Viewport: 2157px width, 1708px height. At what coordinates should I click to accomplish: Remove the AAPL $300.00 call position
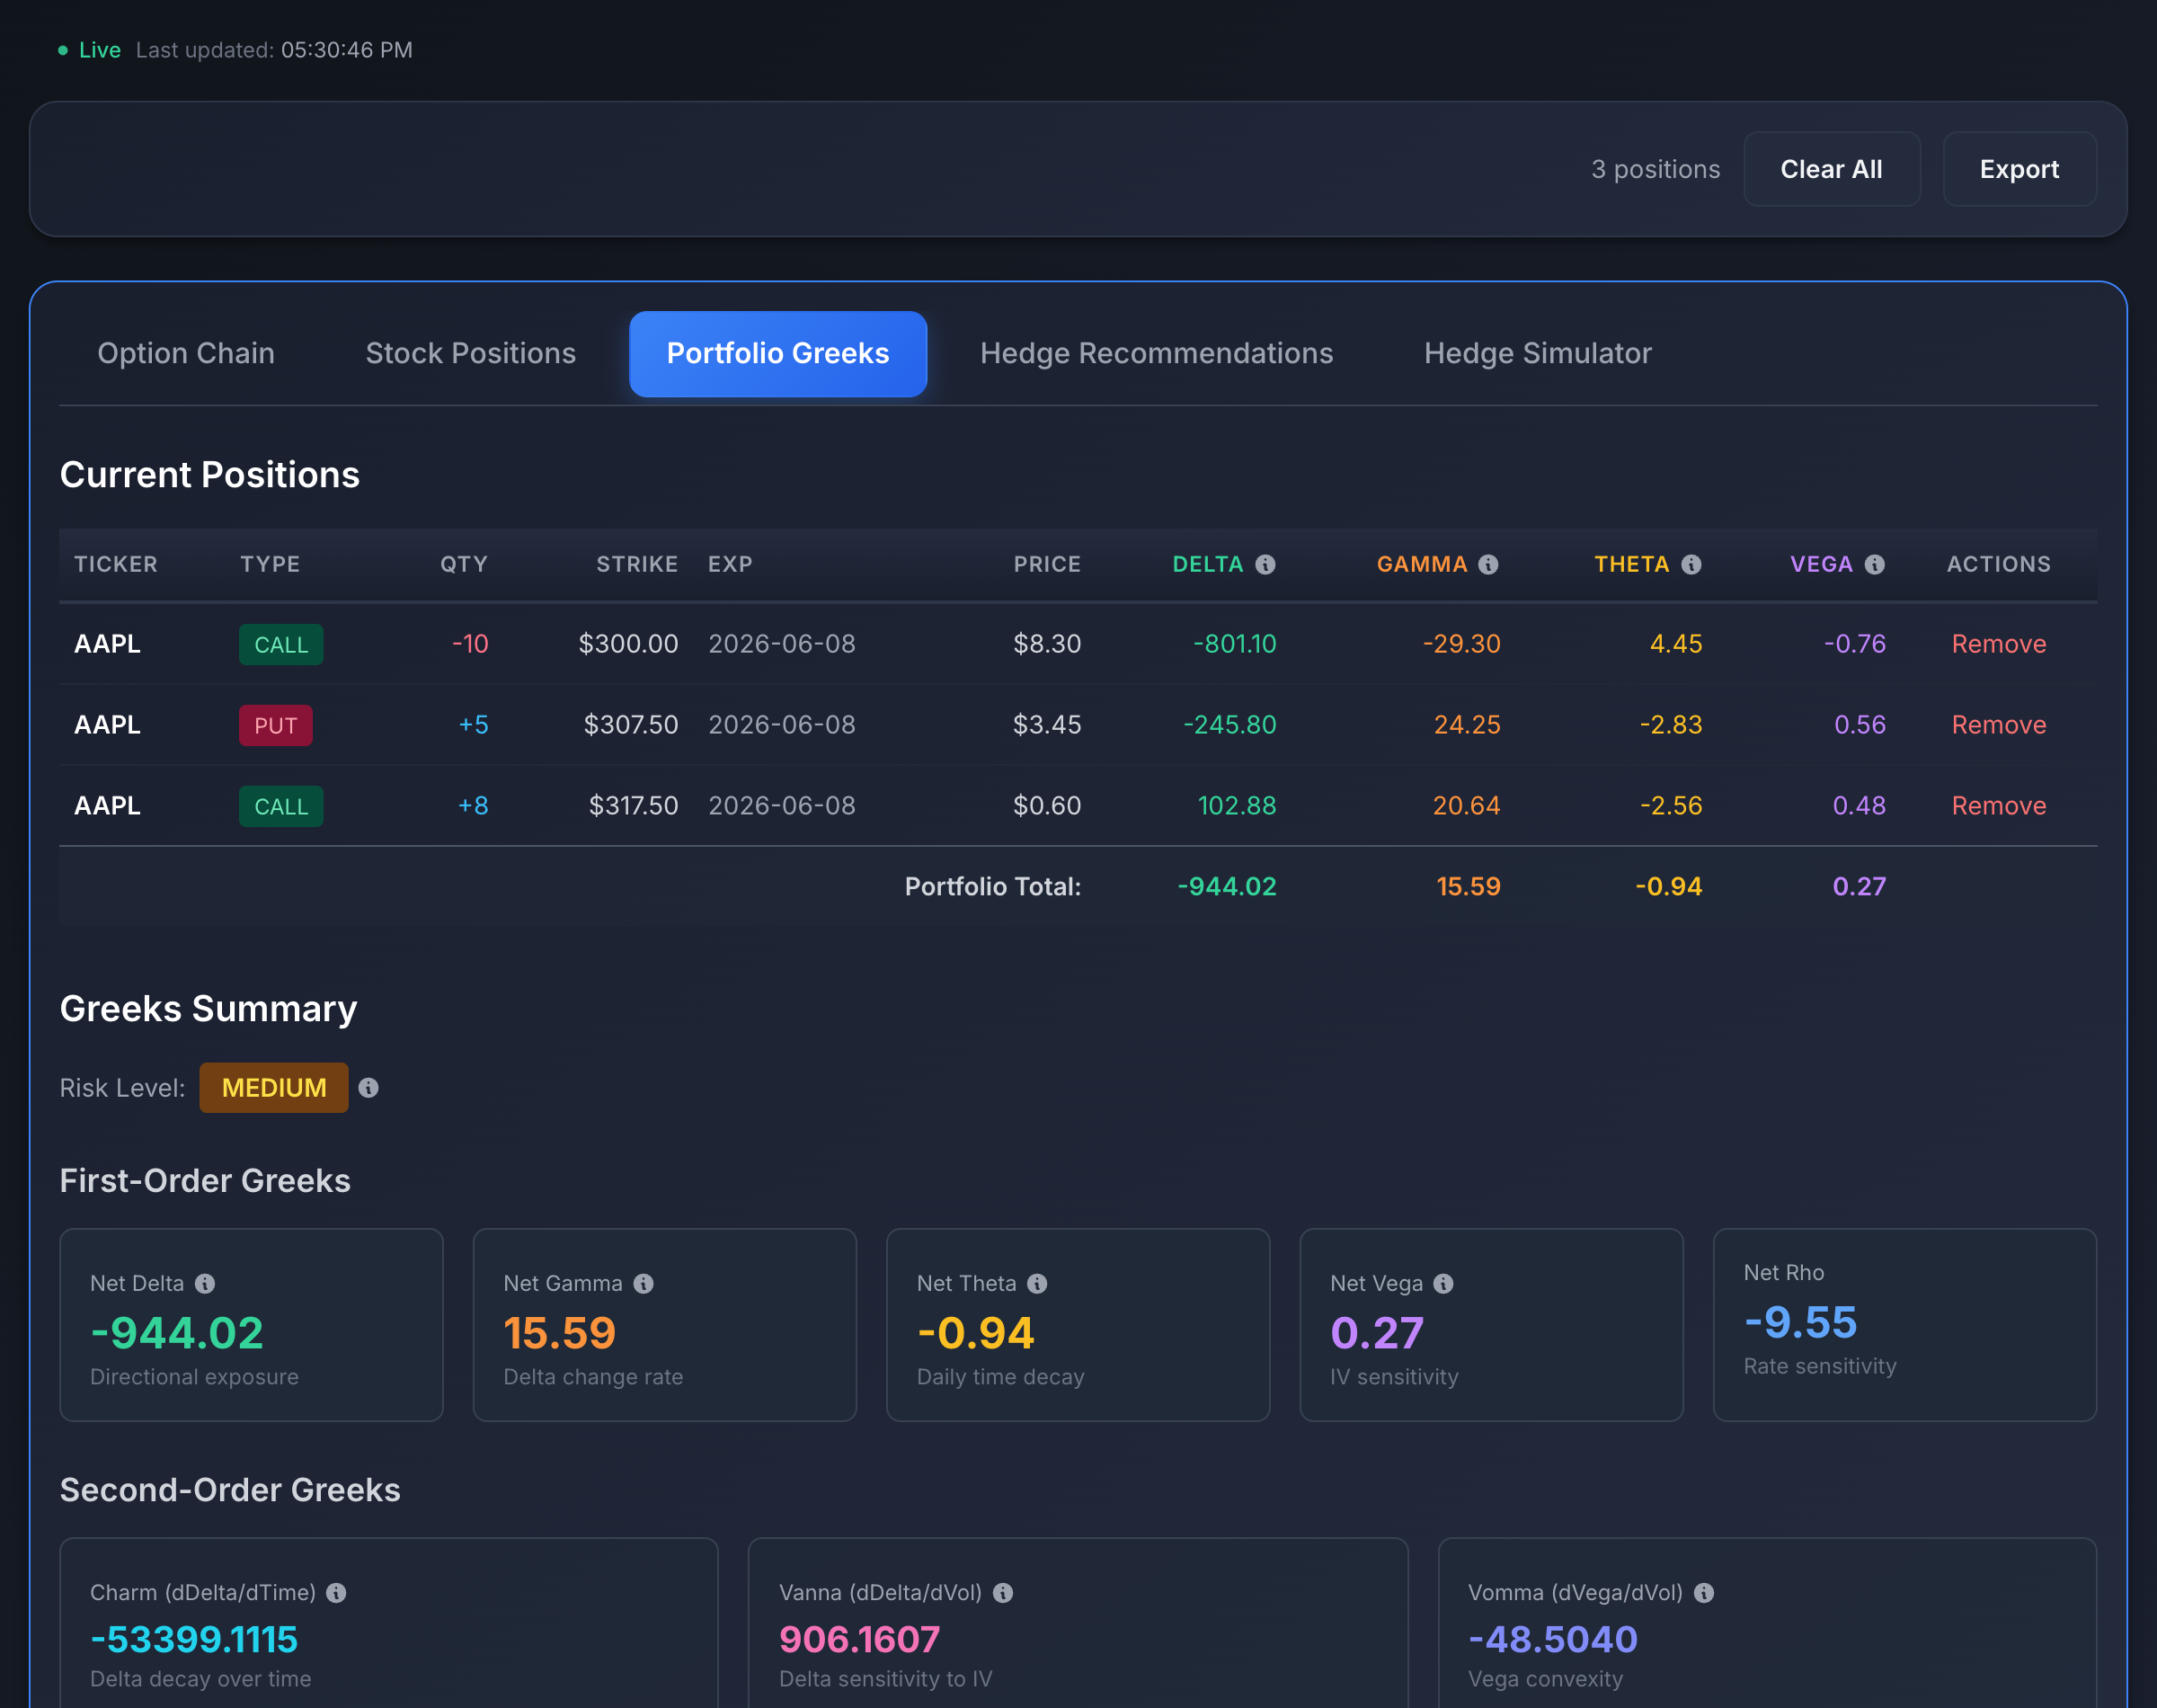[1999, 644]
